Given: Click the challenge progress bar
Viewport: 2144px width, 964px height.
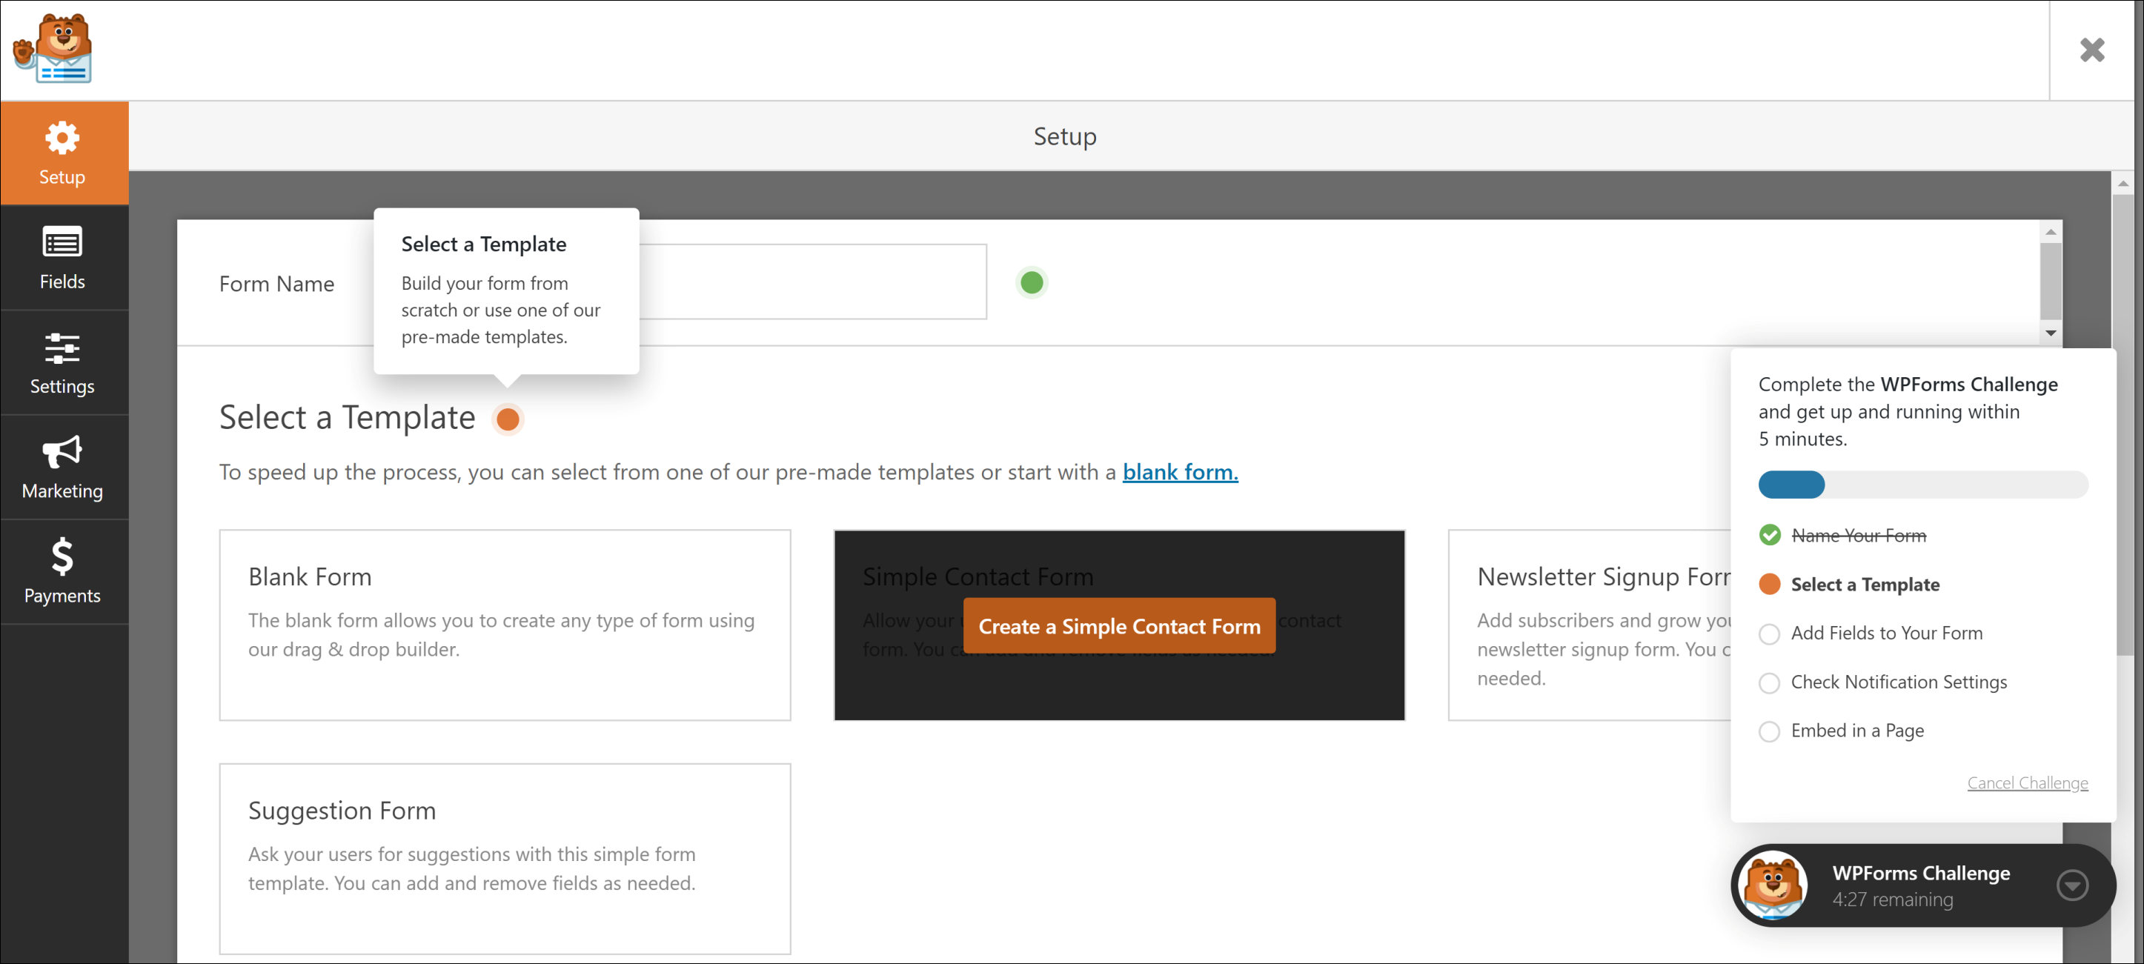Looking at the screenshot, I should (1922, 485).
